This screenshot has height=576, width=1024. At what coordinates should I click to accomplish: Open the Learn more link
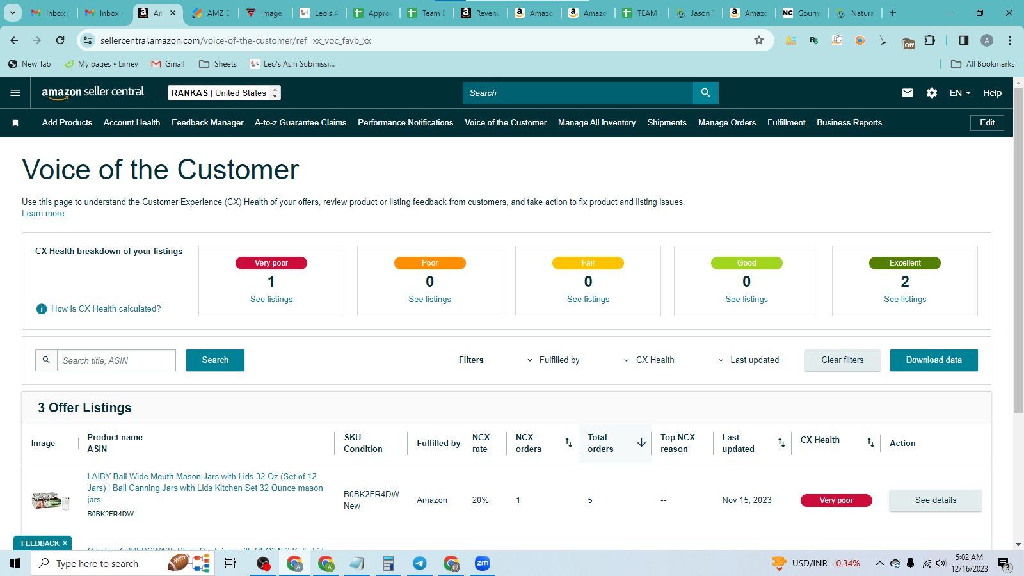[x=43, y=214]
